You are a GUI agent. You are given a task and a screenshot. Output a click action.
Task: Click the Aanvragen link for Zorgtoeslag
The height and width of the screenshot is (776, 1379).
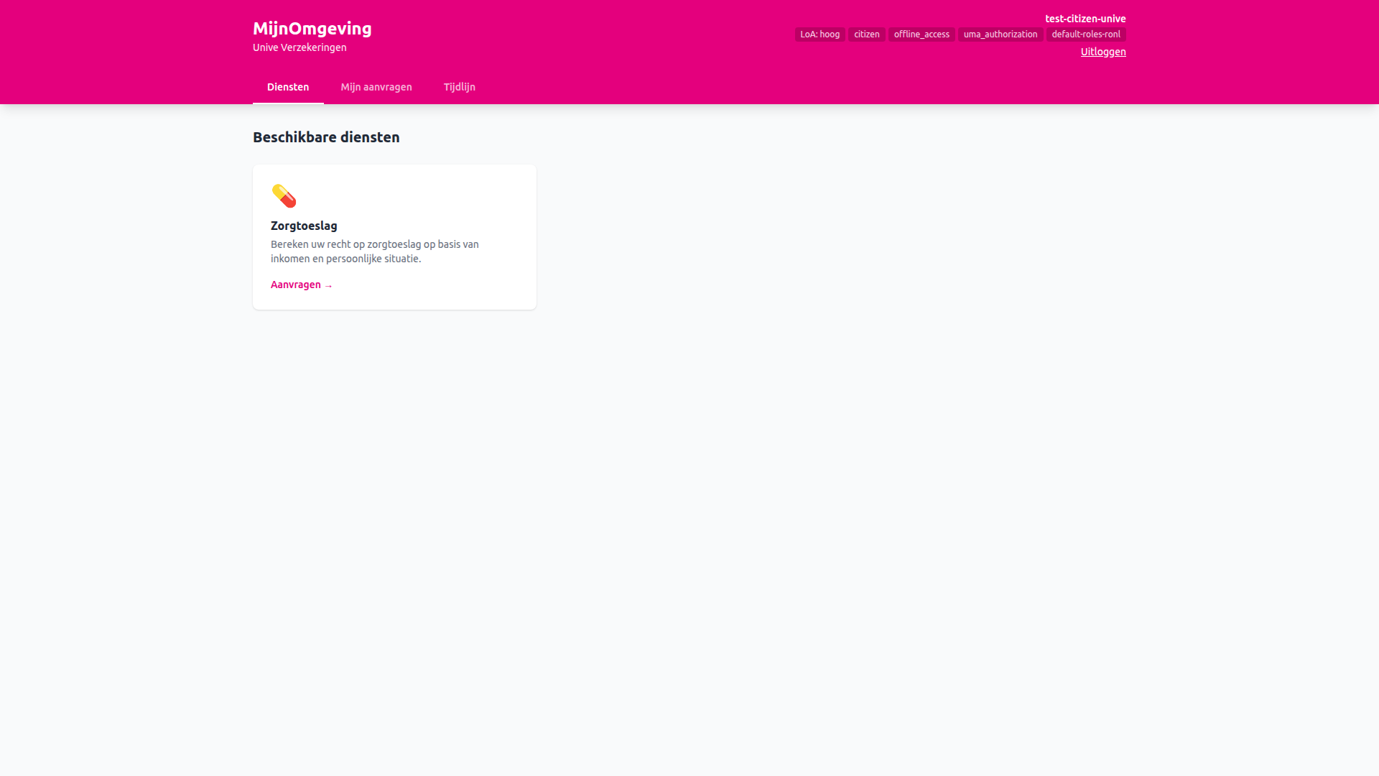pyautogui.click(x=296, y=285)
